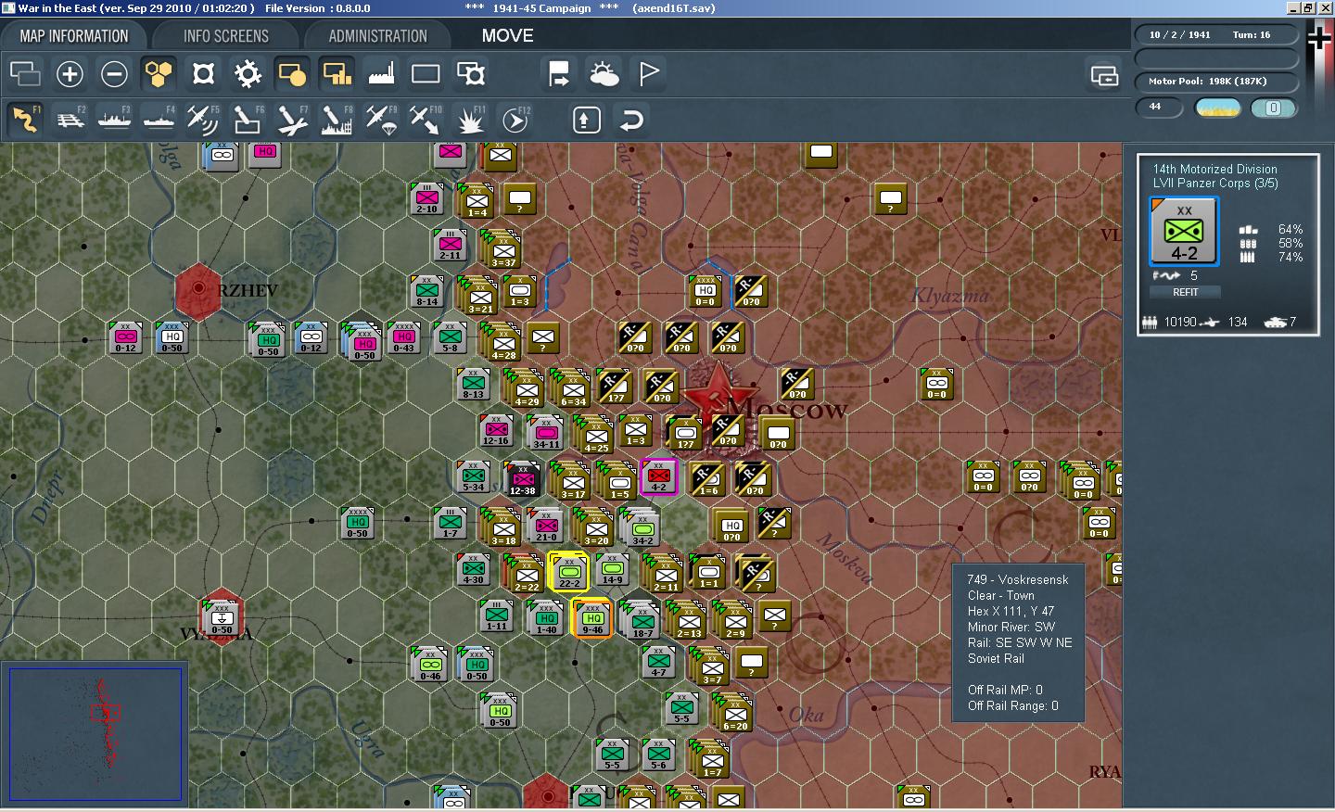
Task: Select the F2 Rail movement mode icon
Action: 70,120
